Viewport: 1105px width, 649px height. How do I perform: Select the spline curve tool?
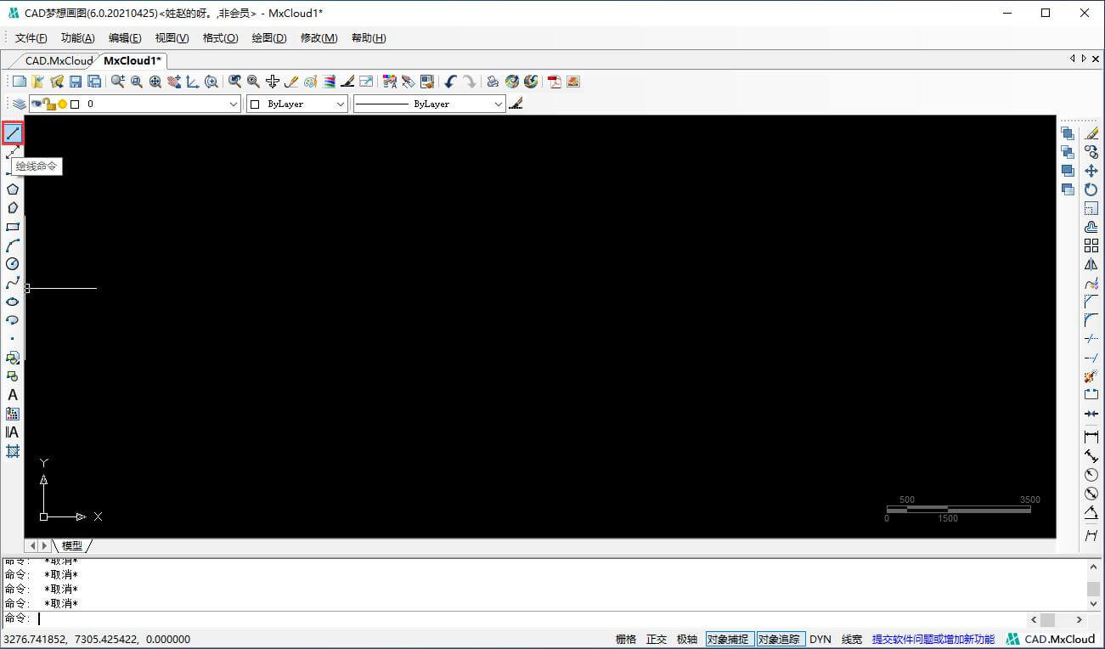click(13, 283)
